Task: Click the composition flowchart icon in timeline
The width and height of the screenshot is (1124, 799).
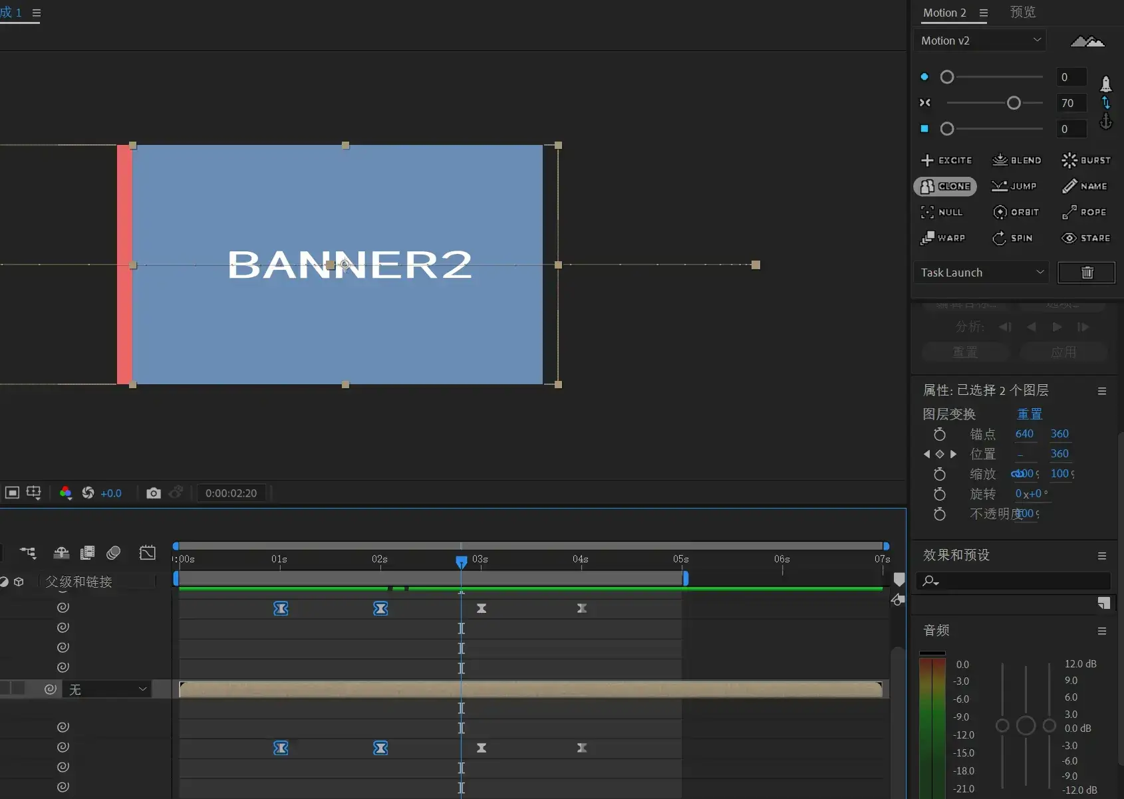Action: [x=28, y=552]
